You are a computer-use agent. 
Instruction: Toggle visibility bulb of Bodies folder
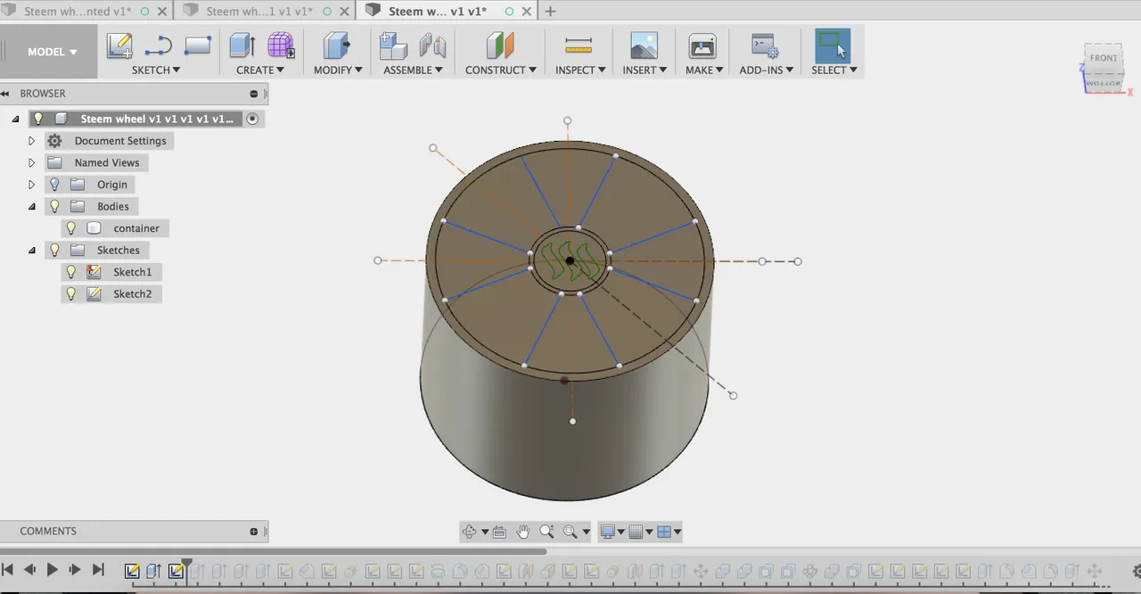(54, 206)
